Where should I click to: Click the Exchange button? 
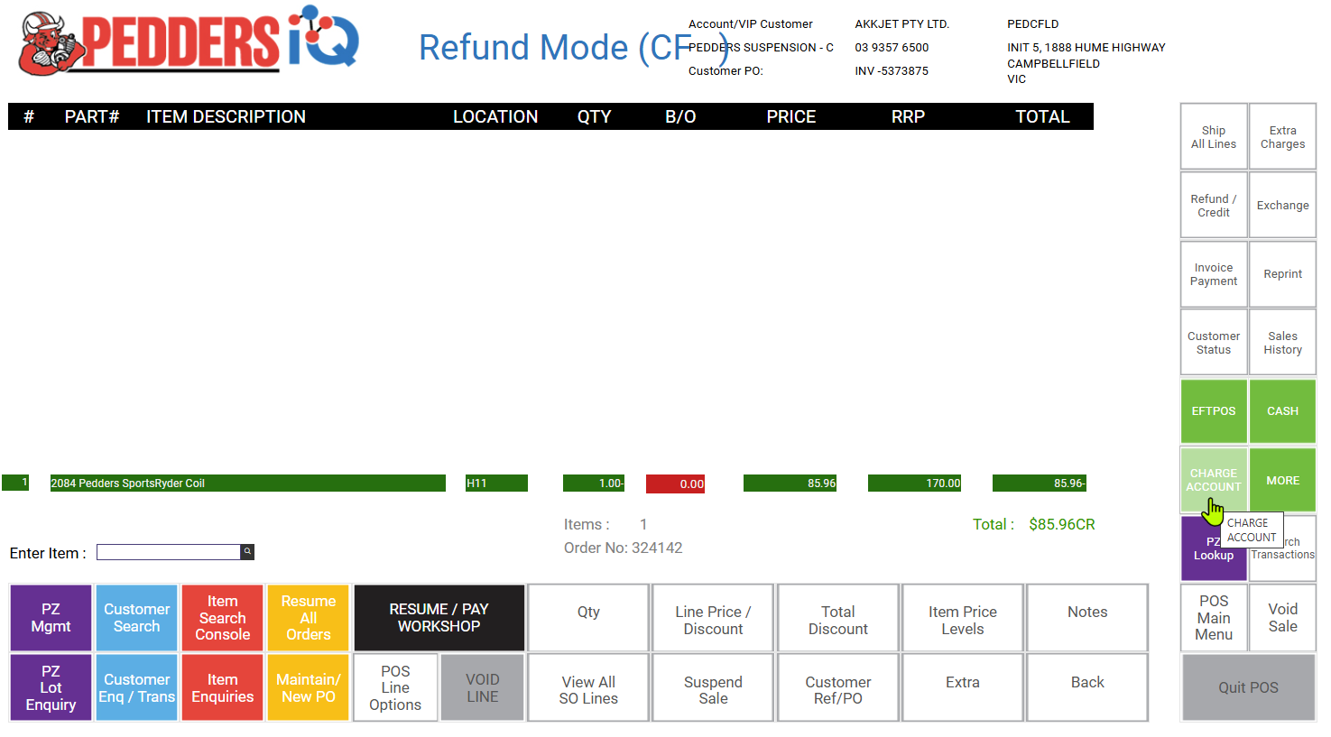(x=1282, y=205)
